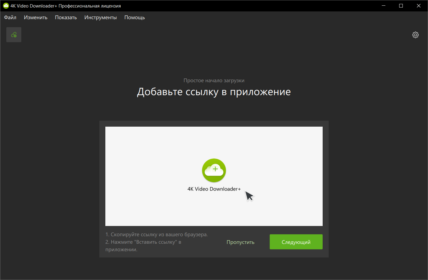Open the Помощь menu
The height and width of the screenshot is (280, 428).
pyautogui.click(x=135, y=17)
